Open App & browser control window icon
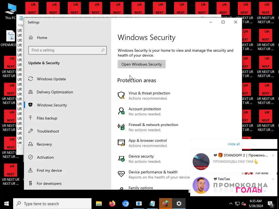The height and width of the screenshot is (209, 279). tap(121, 143)
